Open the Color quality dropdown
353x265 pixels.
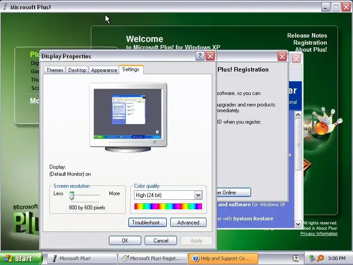click(x=198, y=195)
